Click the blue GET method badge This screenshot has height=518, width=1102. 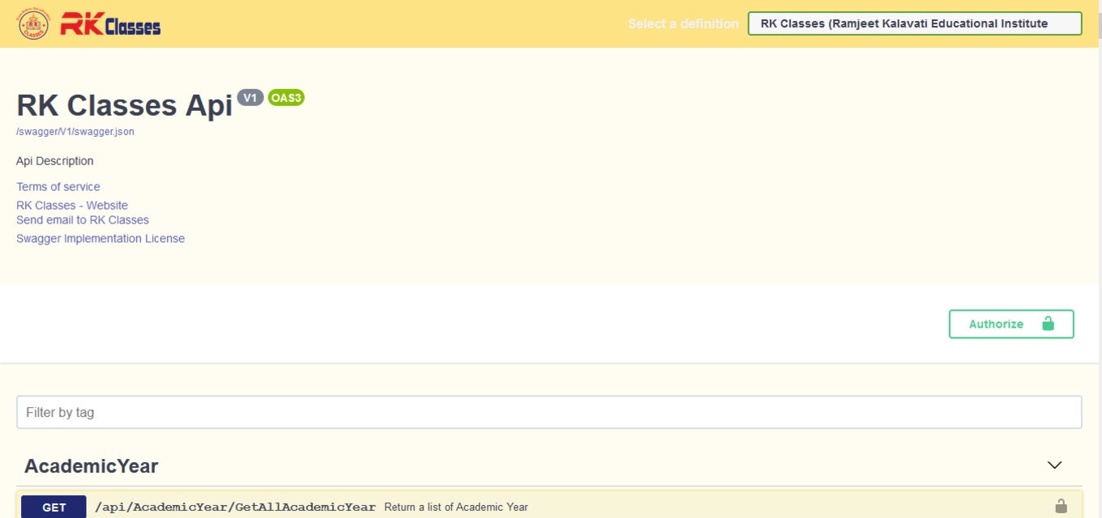(x=54, y=507)
